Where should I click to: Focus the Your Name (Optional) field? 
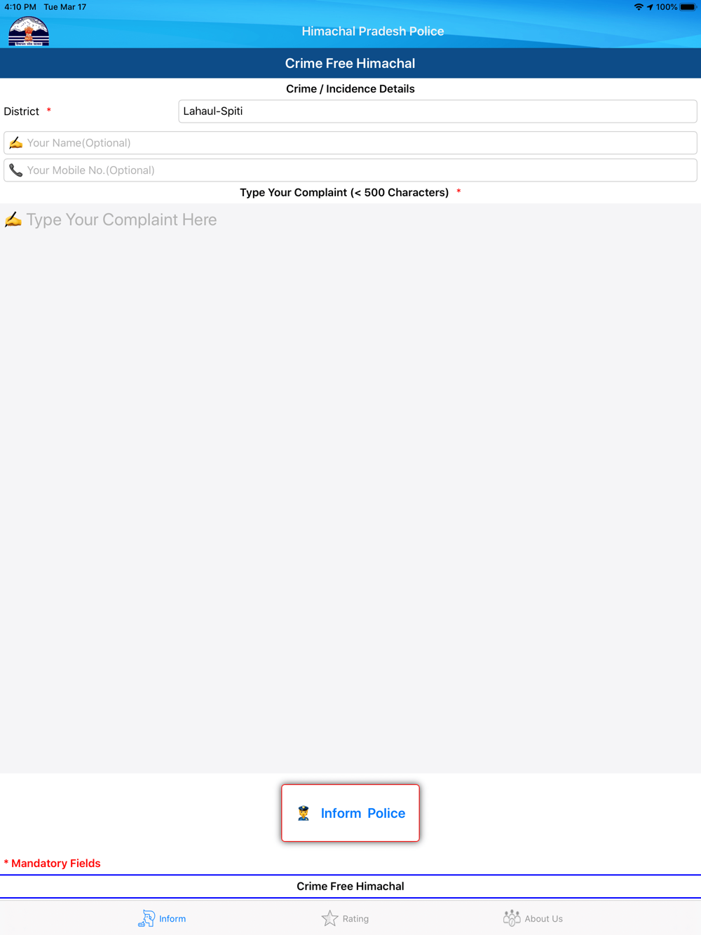[350, 143]
